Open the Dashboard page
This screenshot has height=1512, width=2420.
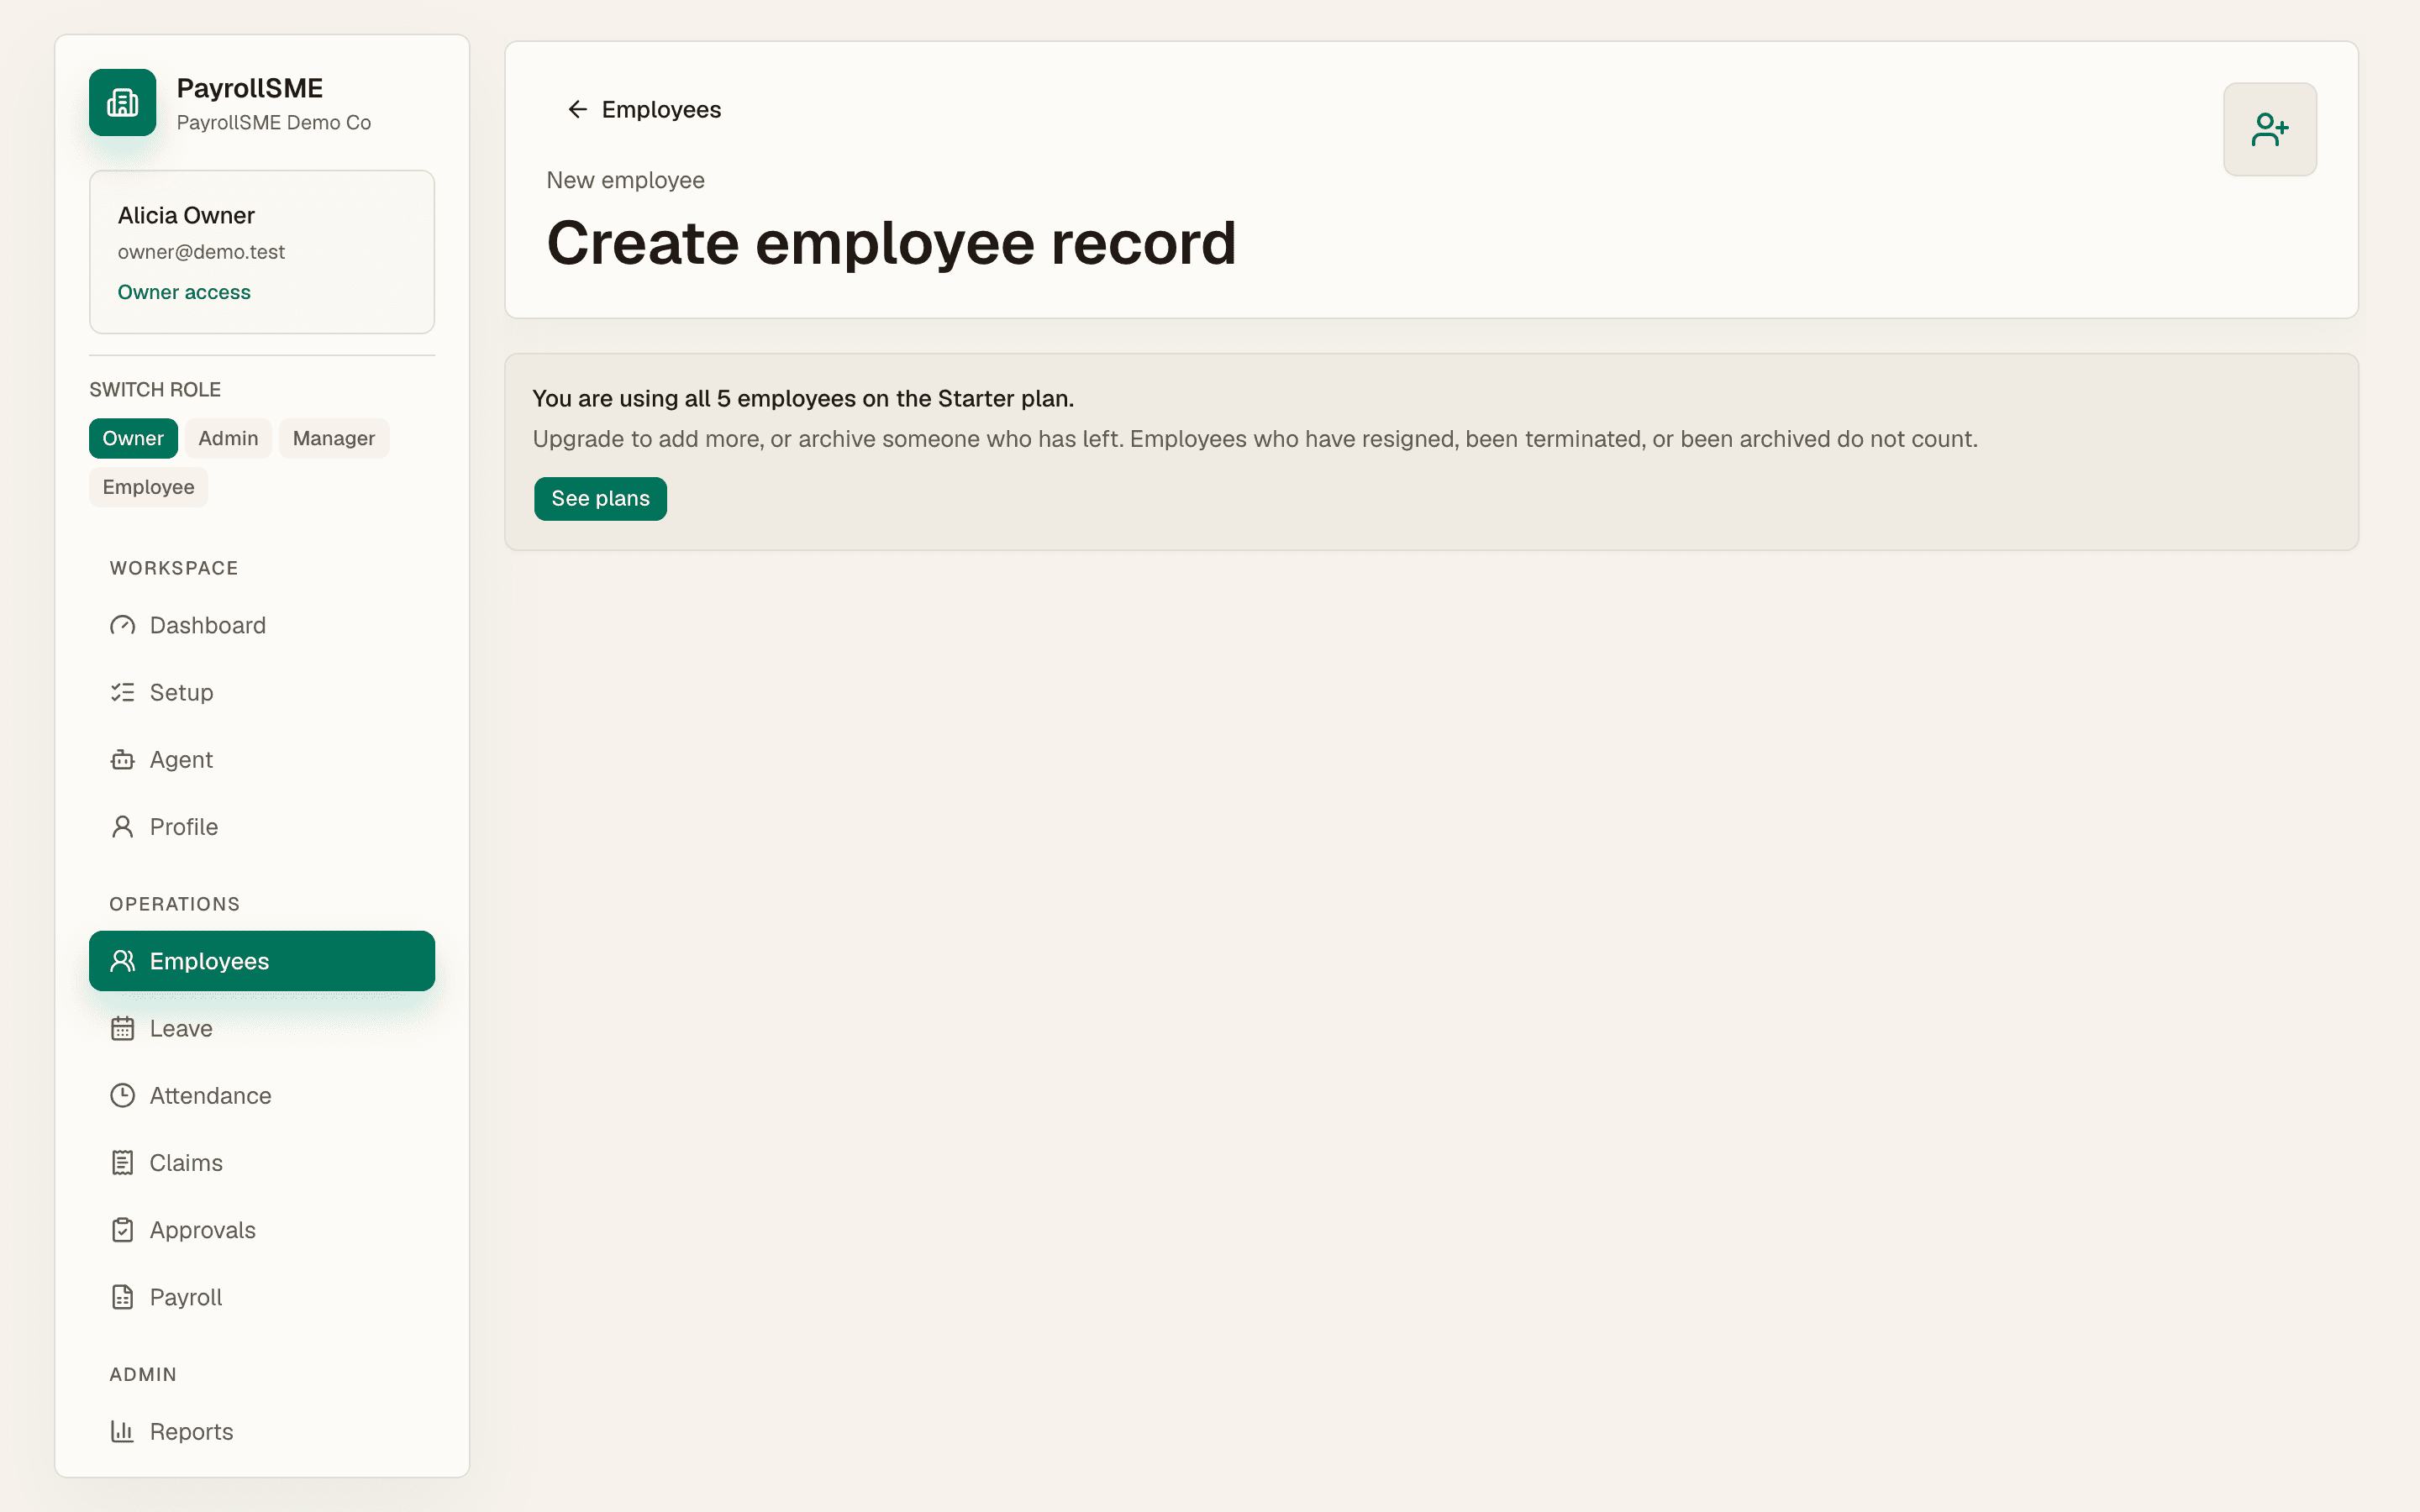tap(262, 625)
